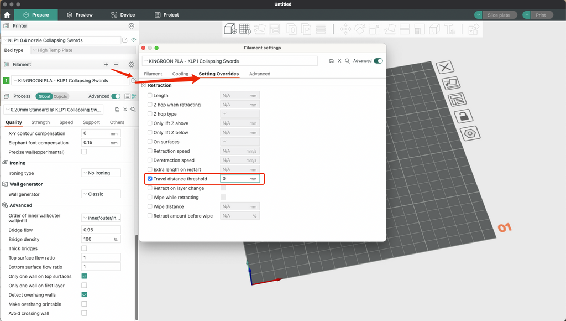The height and width of the screenshot is (321, 566).
Task: Uncheck Travel distance threshold override
Action: 150,179
